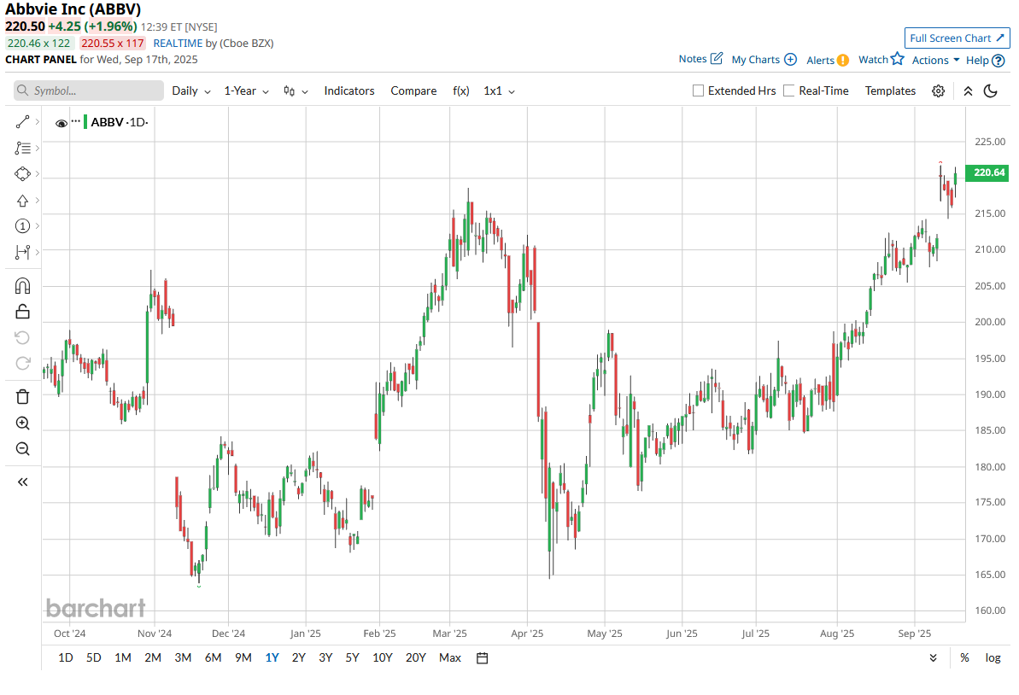Open chart settings gear icon
The height and width of the screenshot is (695, 1019).
939,91
